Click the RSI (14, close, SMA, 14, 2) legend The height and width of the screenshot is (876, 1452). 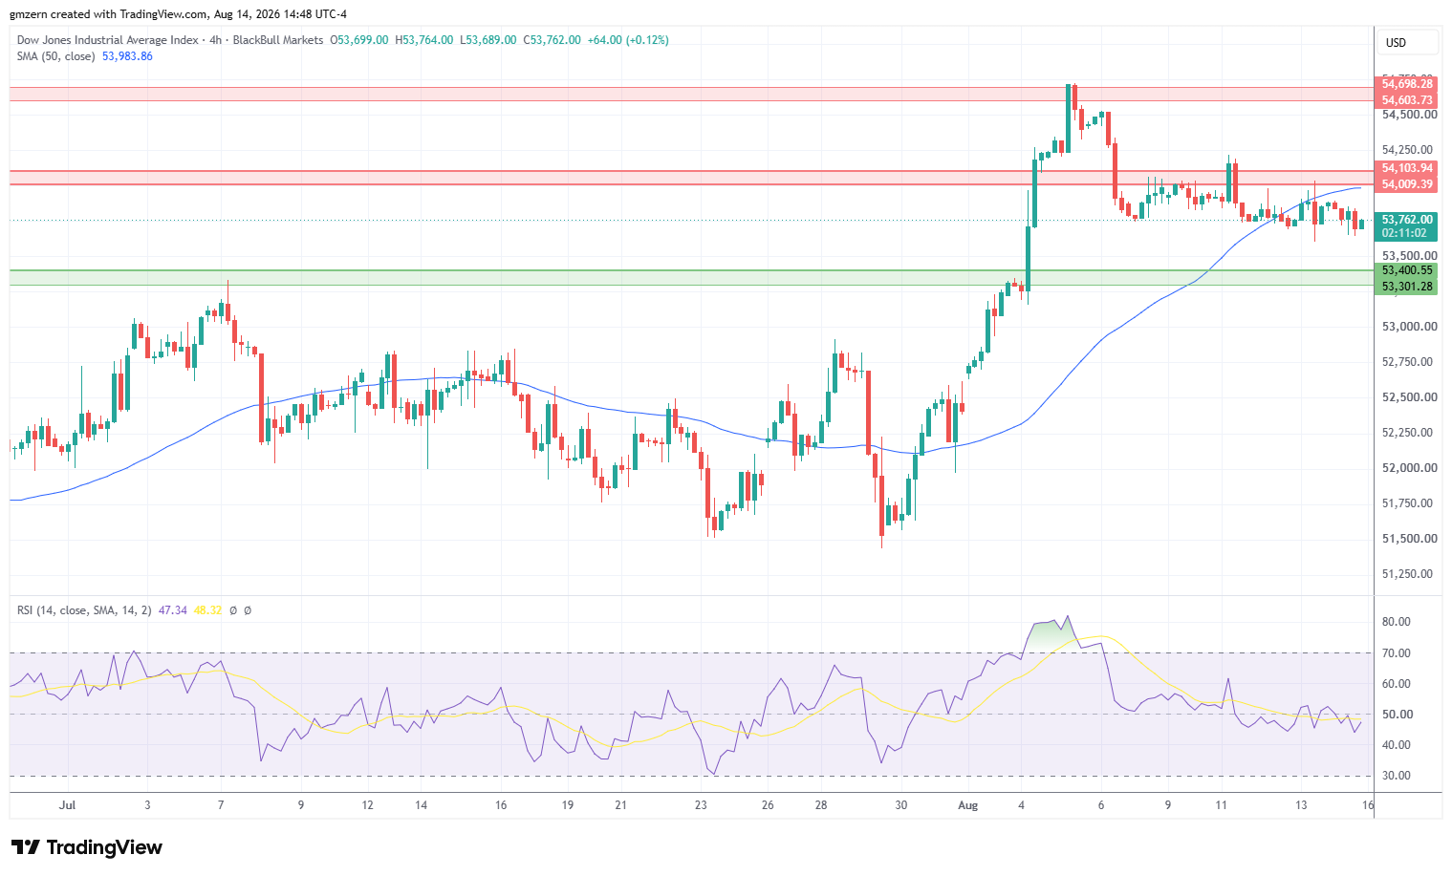point(84,610)
